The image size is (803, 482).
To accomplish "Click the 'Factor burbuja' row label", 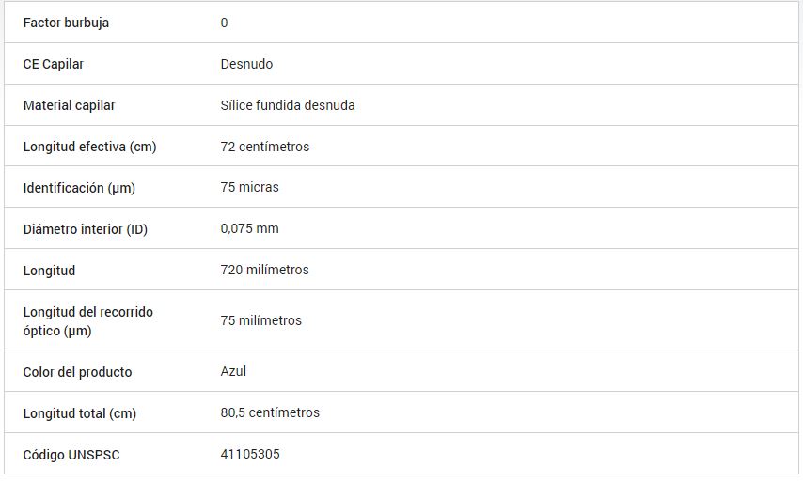I will coord(66,23).
